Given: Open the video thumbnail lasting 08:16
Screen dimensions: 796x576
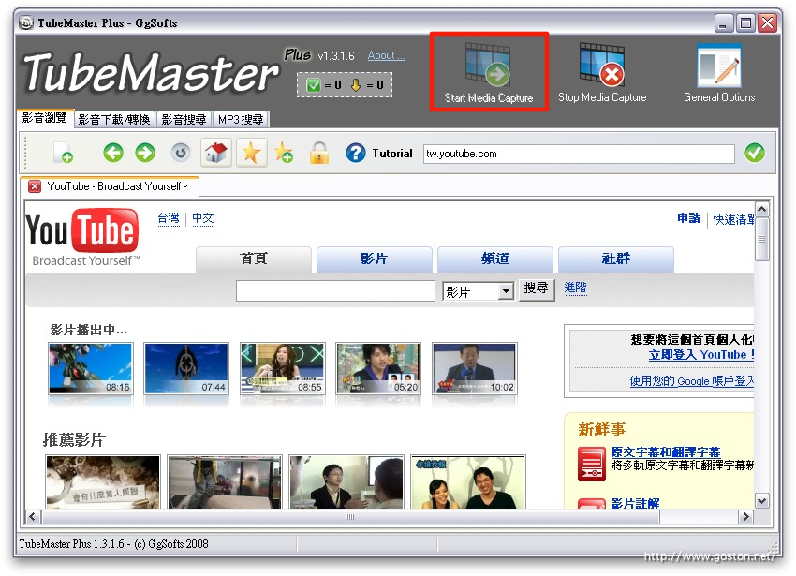Looking at the screenshot, I should (91, 368).
